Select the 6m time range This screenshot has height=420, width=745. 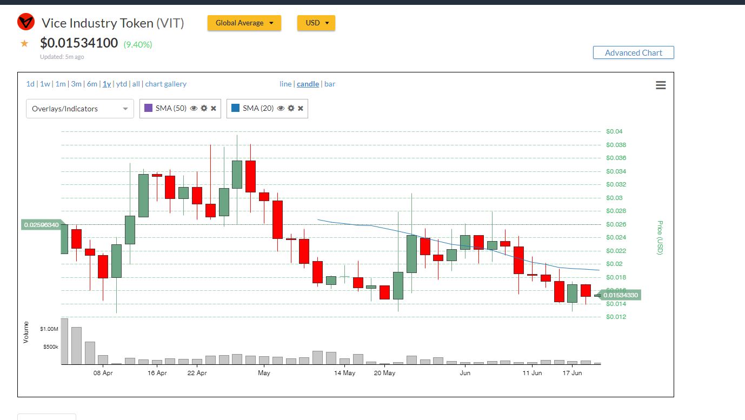[92, 84]
